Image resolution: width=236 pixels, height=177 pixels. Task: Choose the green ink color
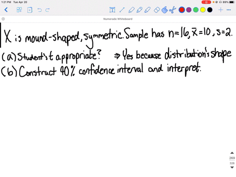(x=196, y=10)
